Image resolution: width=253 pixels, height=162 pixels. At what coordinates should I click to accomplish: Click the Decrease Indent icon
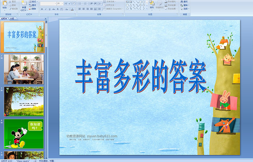(x=91, y=3)
